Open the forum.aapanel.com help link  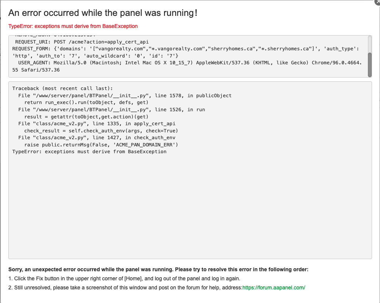(274, 287)
